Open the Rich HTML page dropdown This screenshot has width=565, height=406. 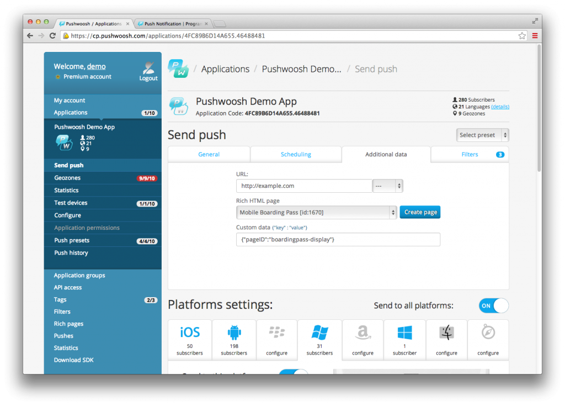[x=316, y=212]
